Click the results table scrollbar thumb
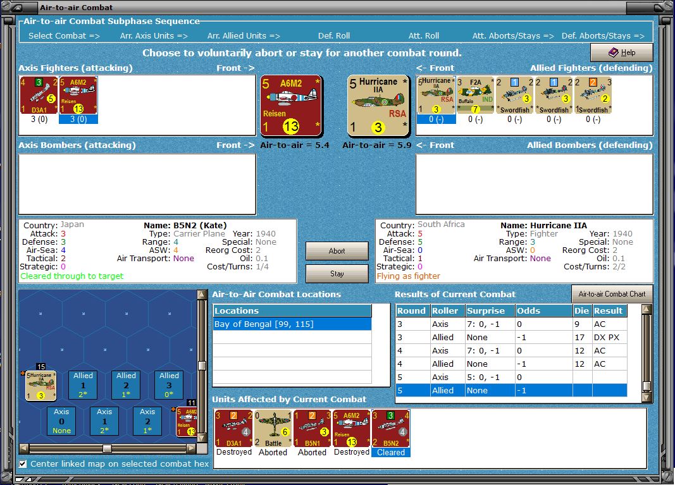This screenshot has height=485, width=675. 647,386
